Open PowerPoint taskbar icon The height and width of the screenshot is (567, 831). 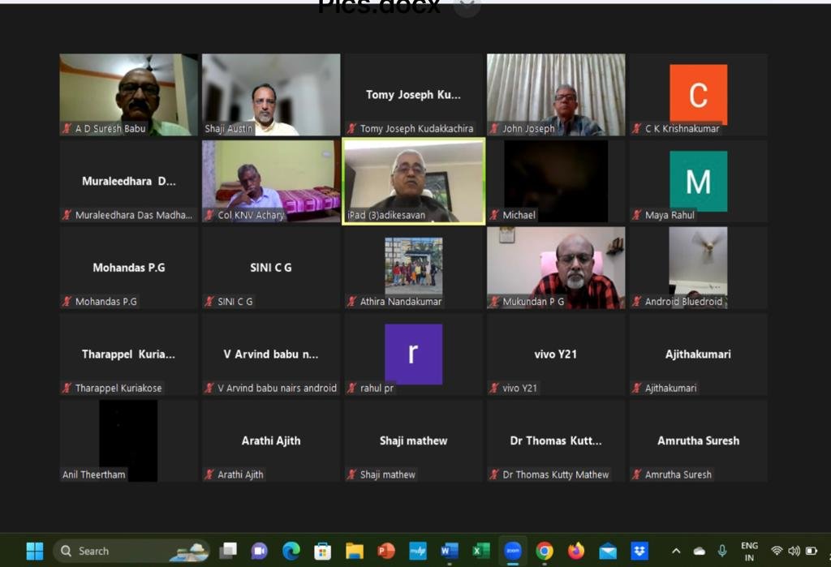tap(386, 551)
